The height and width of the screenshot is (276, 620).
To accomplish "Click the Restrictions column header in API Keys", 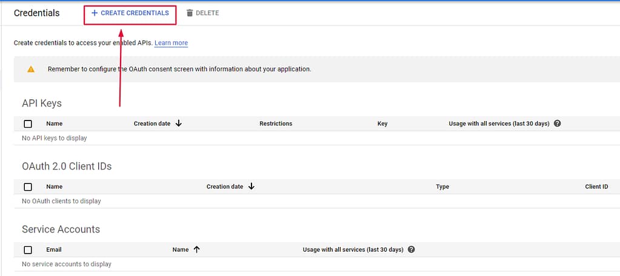I will (276, 123).
